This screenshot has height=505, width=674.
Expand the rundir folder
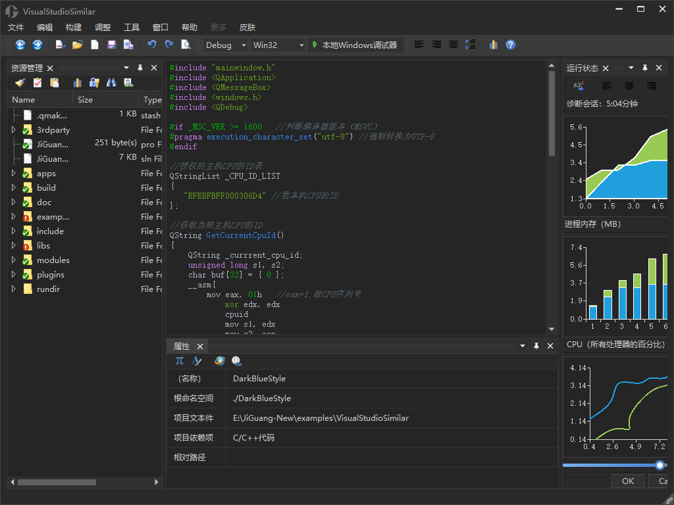pyautogui.click(x=13, y=289)
